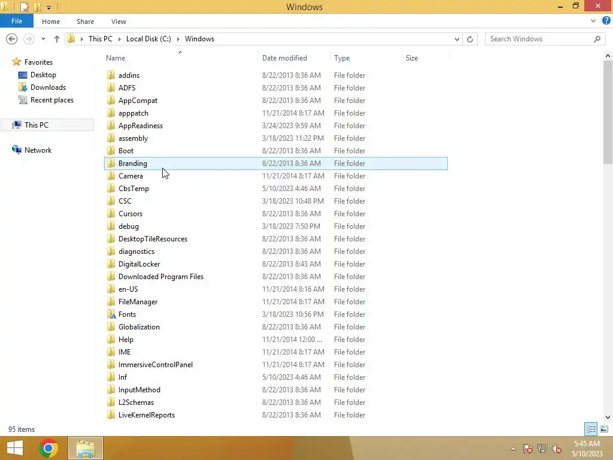Select the Boot folder icon
The image size is (613, 460).
pyautogui.click(x=111, y=150)
